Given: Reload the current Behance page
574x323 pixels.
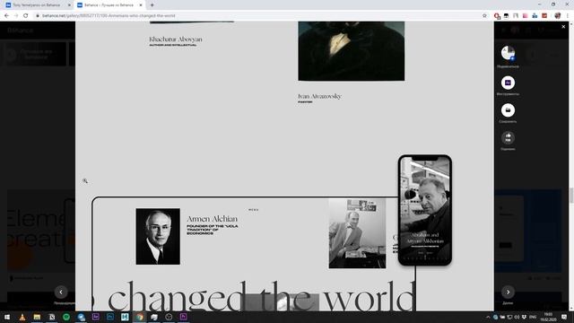Looking at the screenshot, I should pos(26,16).
